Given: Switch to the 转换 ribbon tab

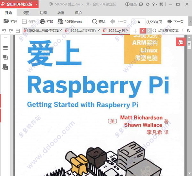Looking at the screenshot, I should (61, 13).
